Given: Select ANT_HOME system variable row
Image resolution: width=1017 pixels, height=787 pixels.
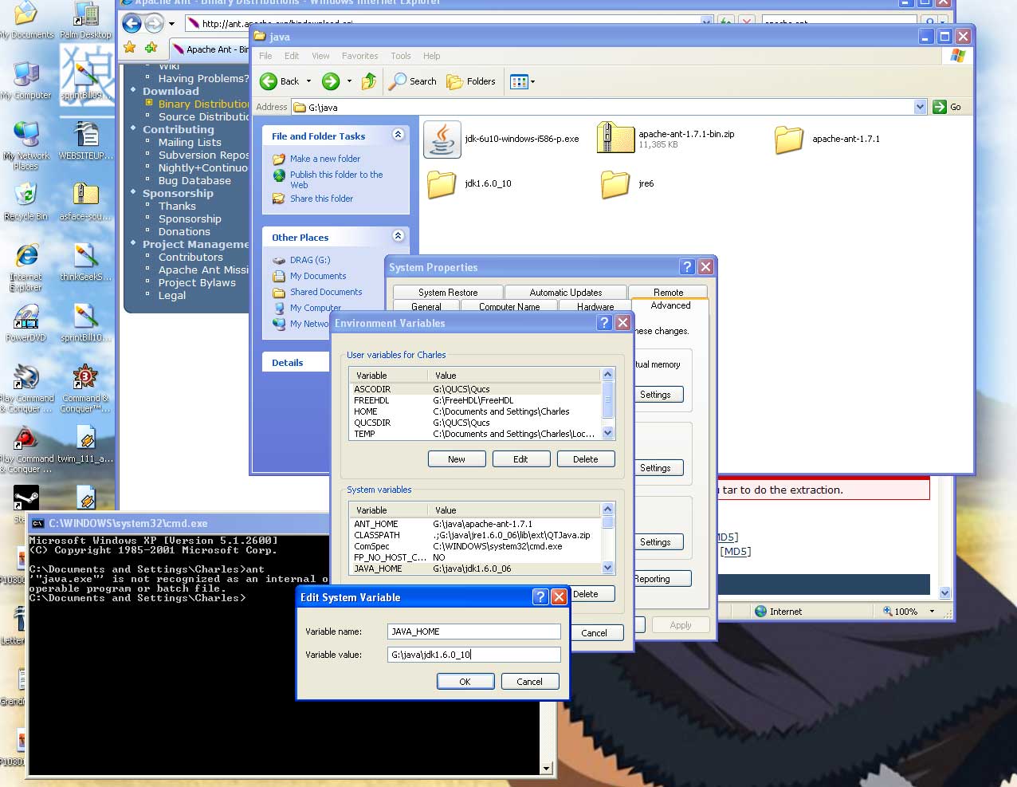Looking at the screenshot, I should pos(476,524).
